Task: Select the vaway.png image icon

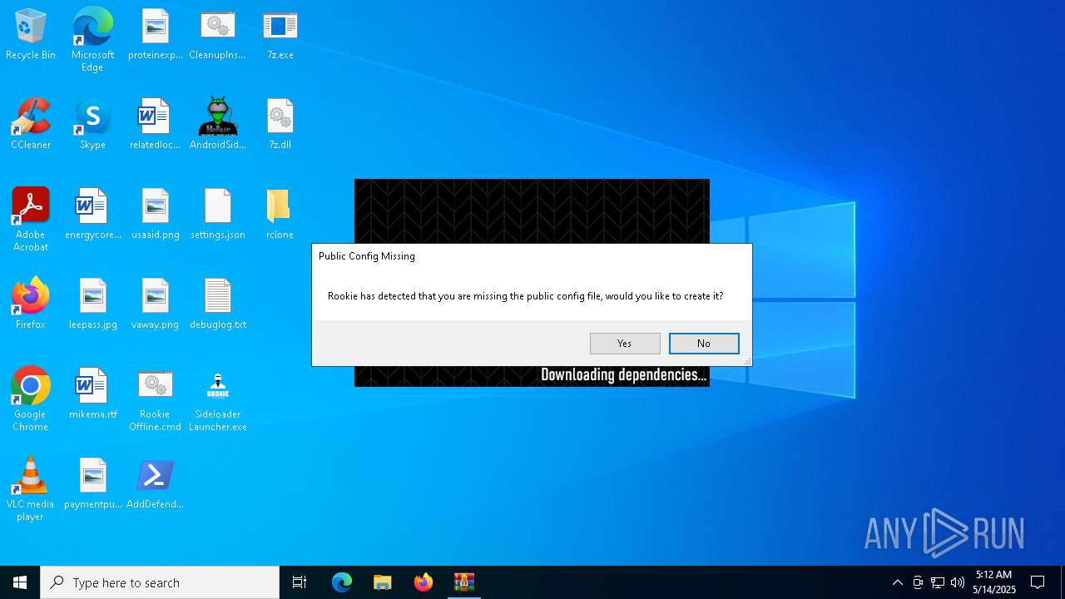Action: click(x=155, y=304)
